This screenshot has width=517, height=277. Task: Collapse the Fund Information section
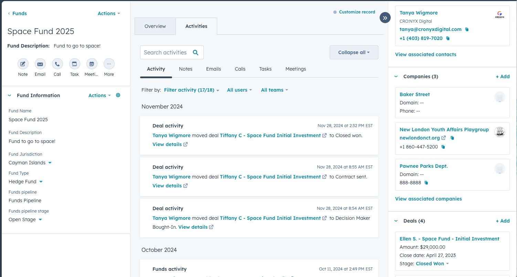(10, 96)
